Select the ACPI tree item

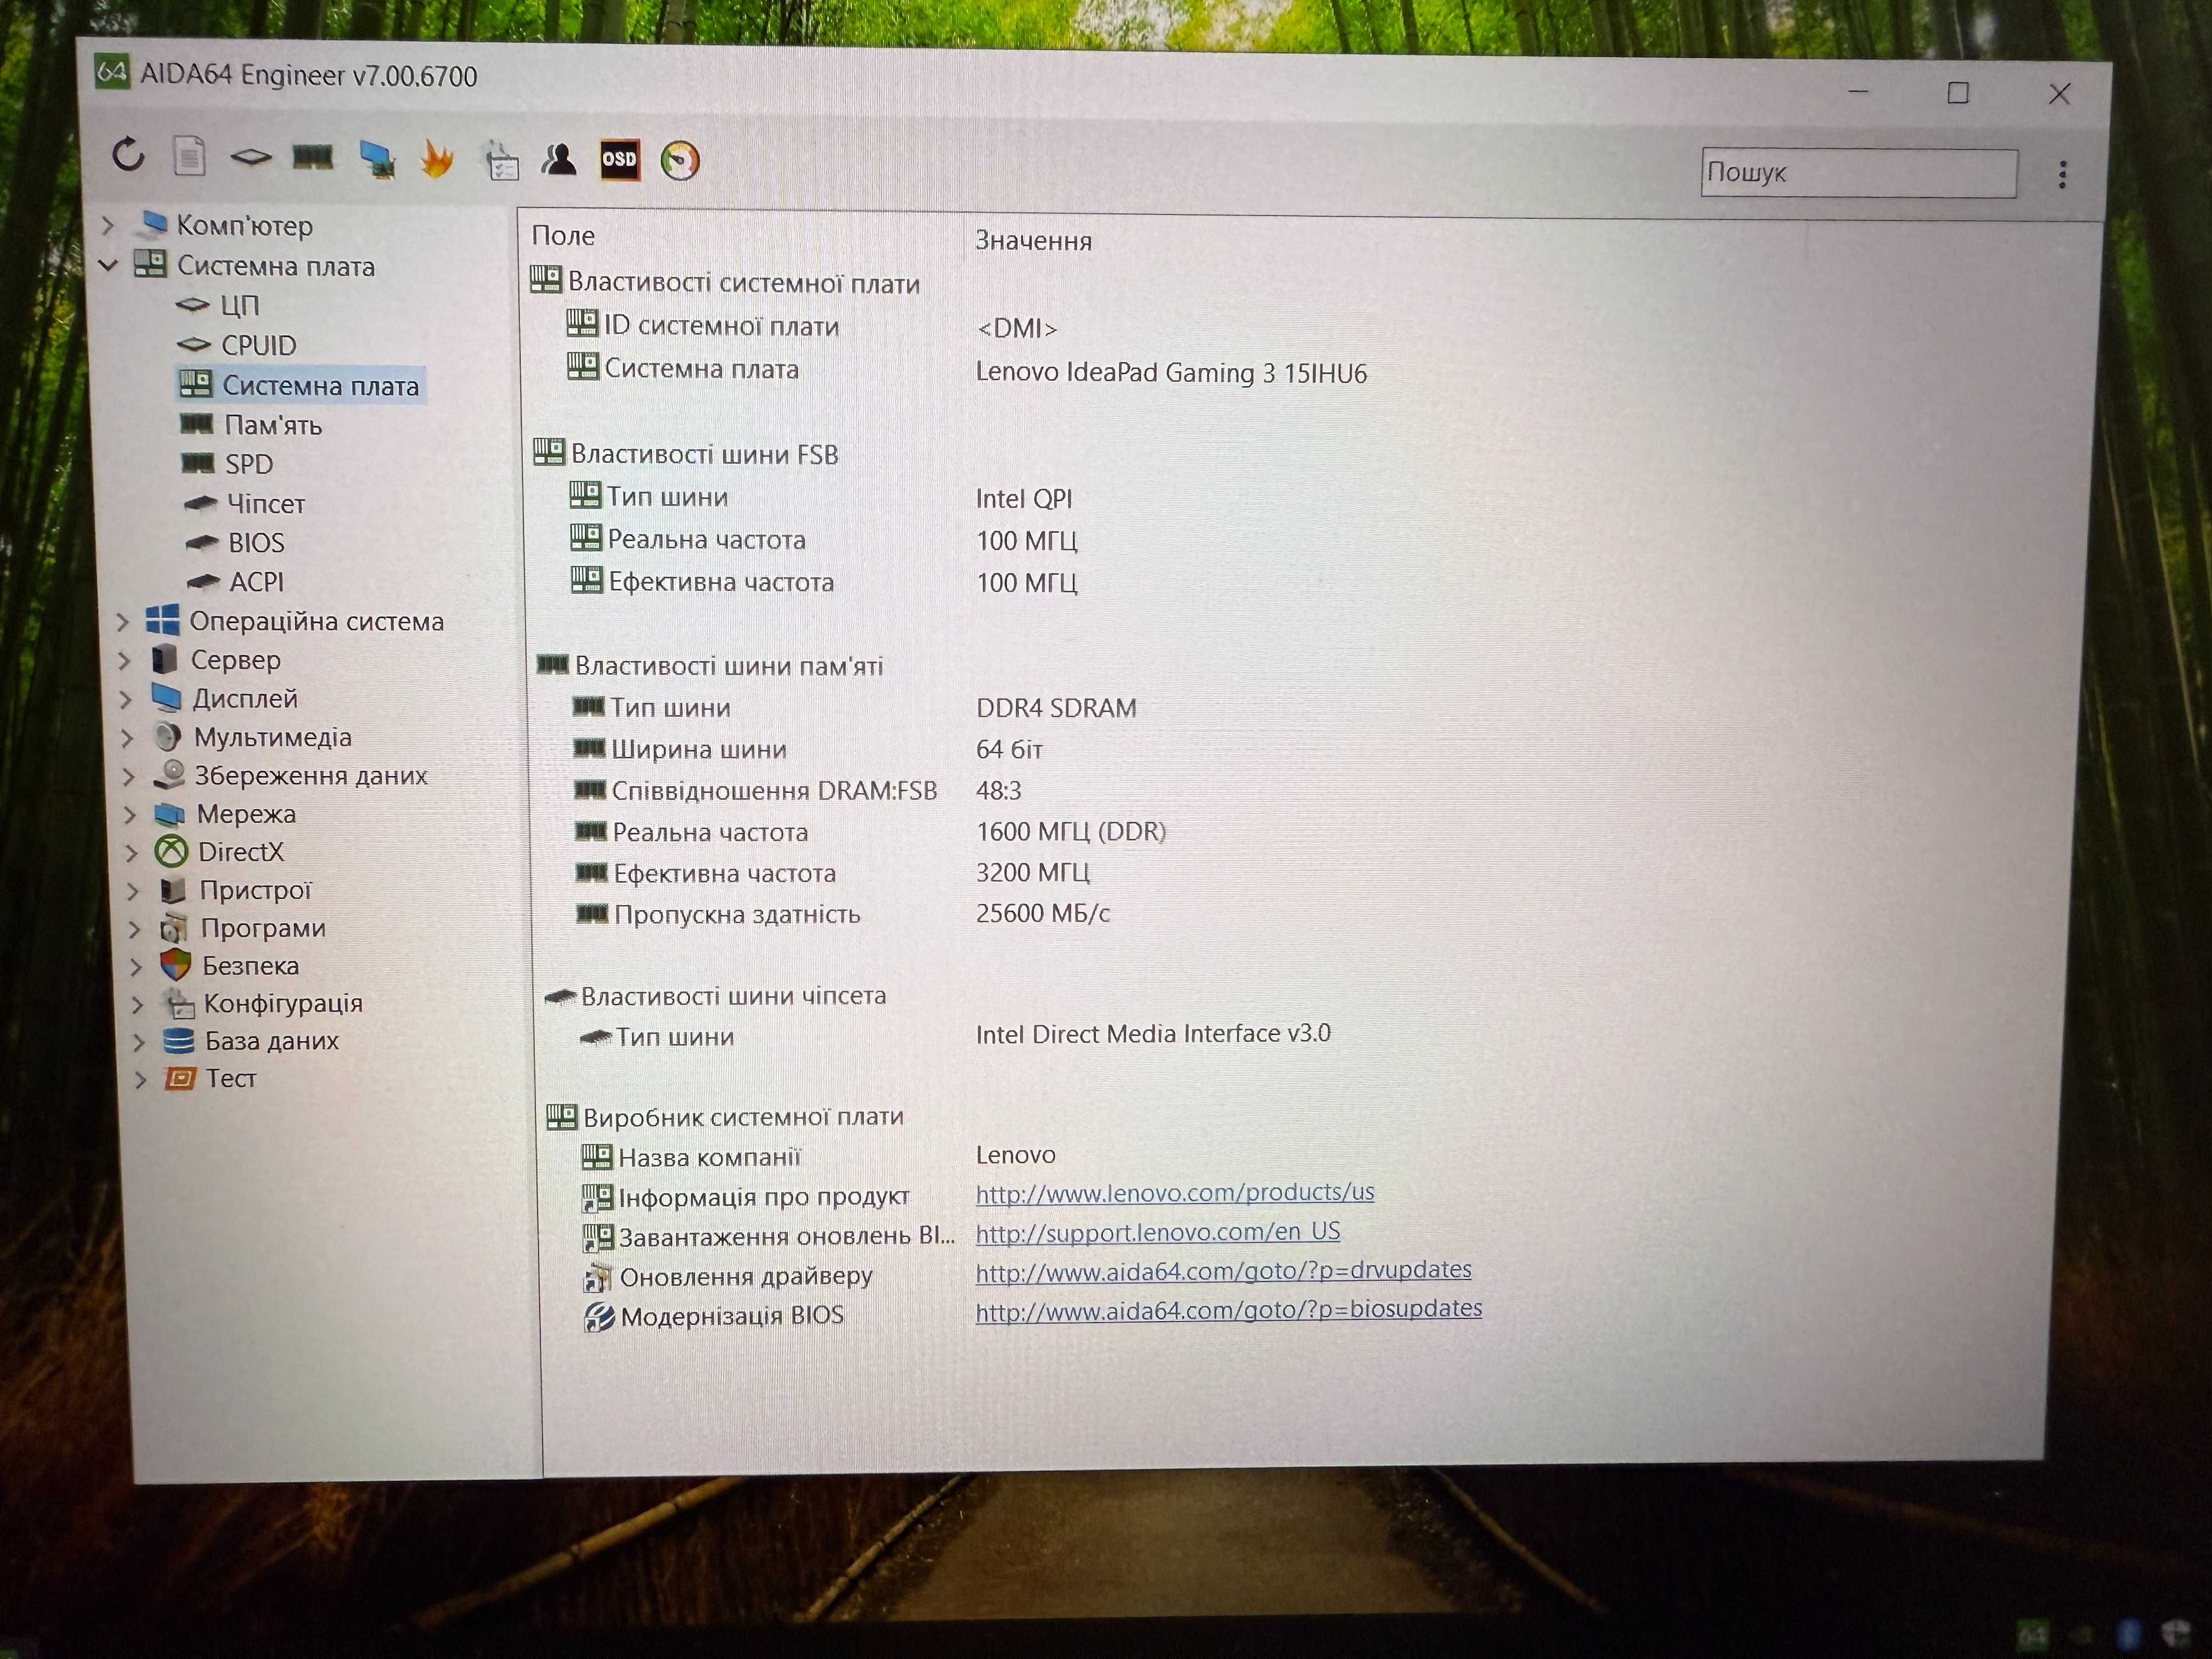point(257,582)
